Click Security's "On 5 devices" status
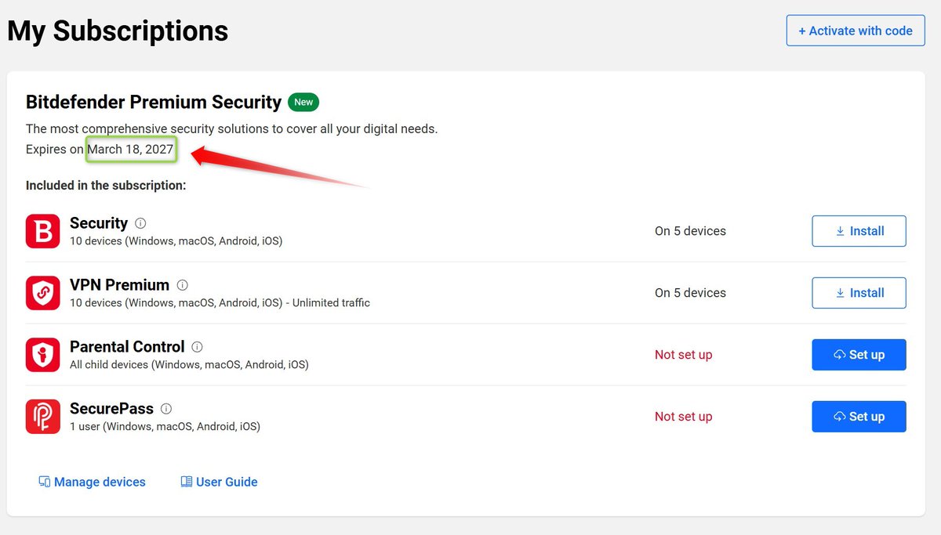Image resolution: width=941 pixels, height=535 pixels. pyautogui.click(x=690, y=231)
